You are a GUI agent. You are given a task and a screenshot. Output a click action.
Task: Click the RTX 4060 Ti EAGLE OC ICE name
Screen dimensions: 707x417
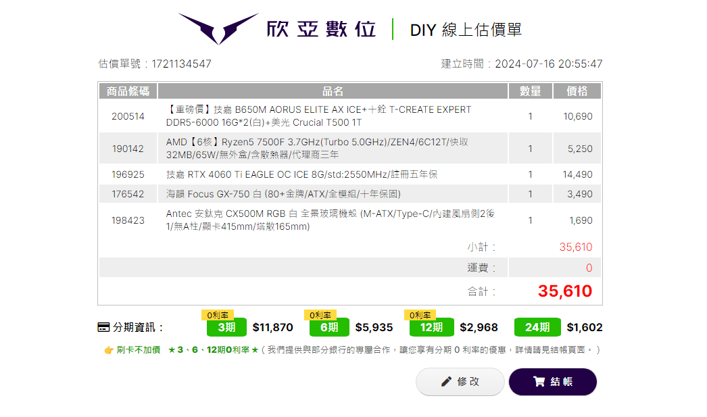click(x=301, y=174)
